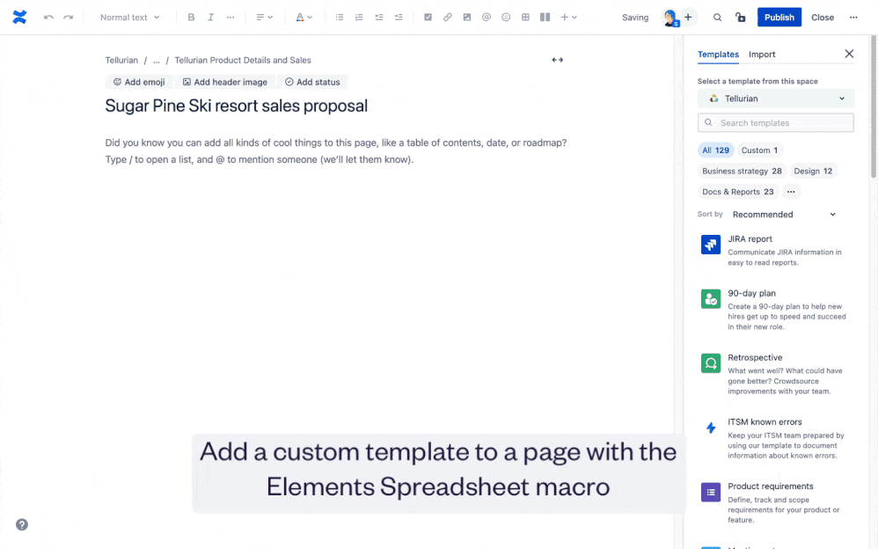
Task: Insert an emoji from the toolbar
Action: 505,17
